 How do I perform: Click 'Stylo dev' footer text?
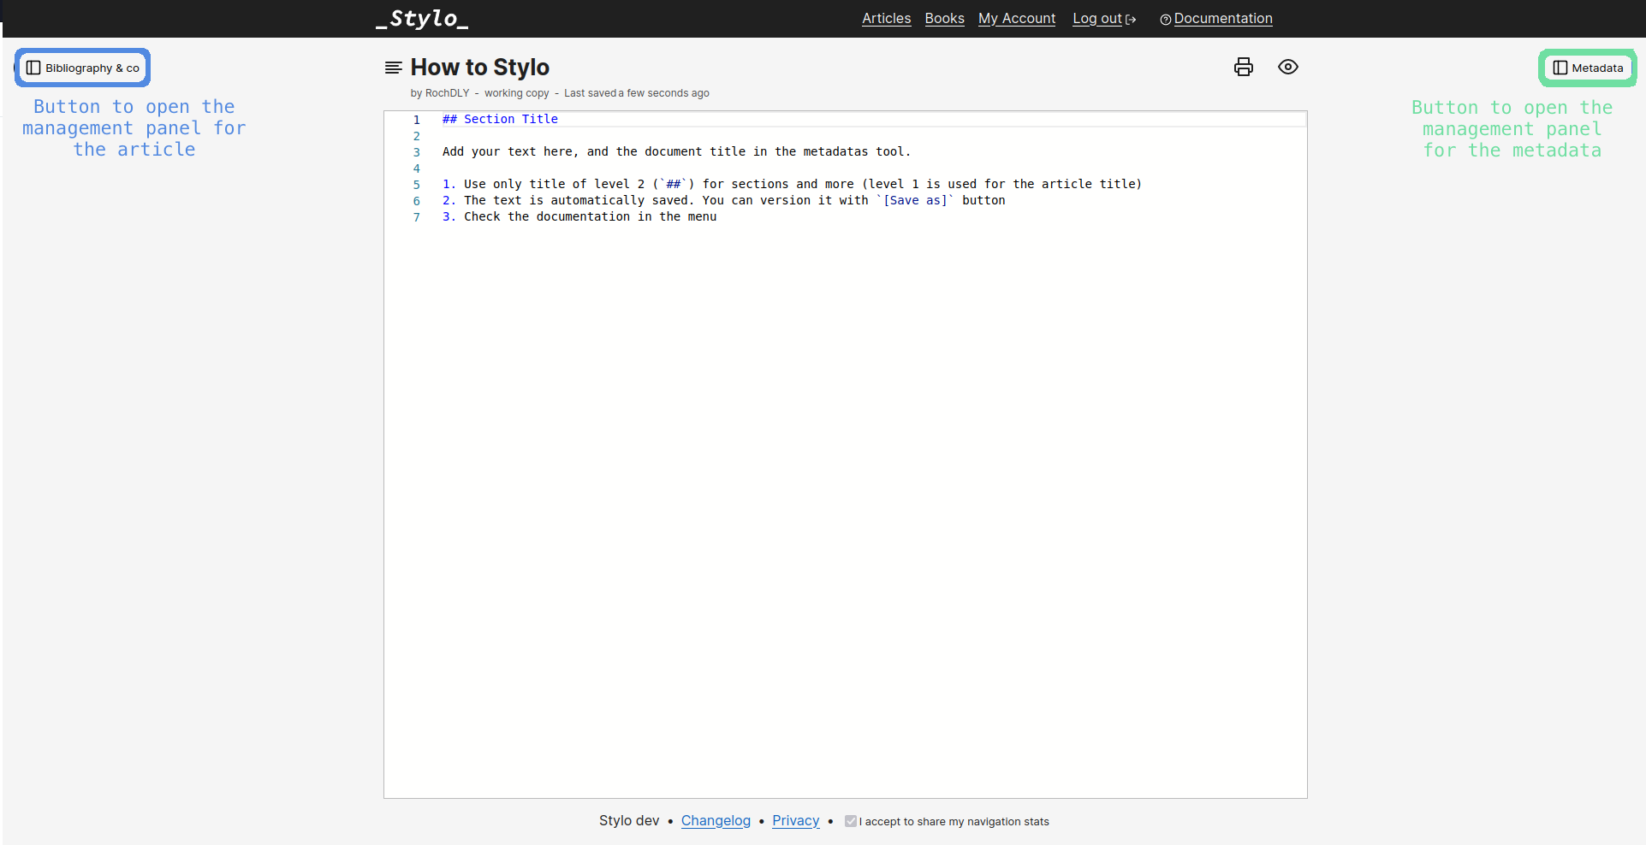point(629,820)
